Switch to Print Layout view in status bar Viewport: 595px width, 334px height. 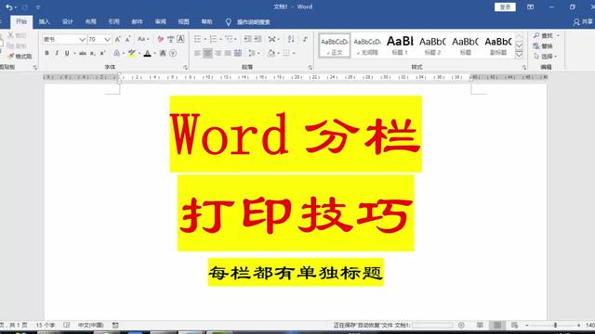coord(497,325)
